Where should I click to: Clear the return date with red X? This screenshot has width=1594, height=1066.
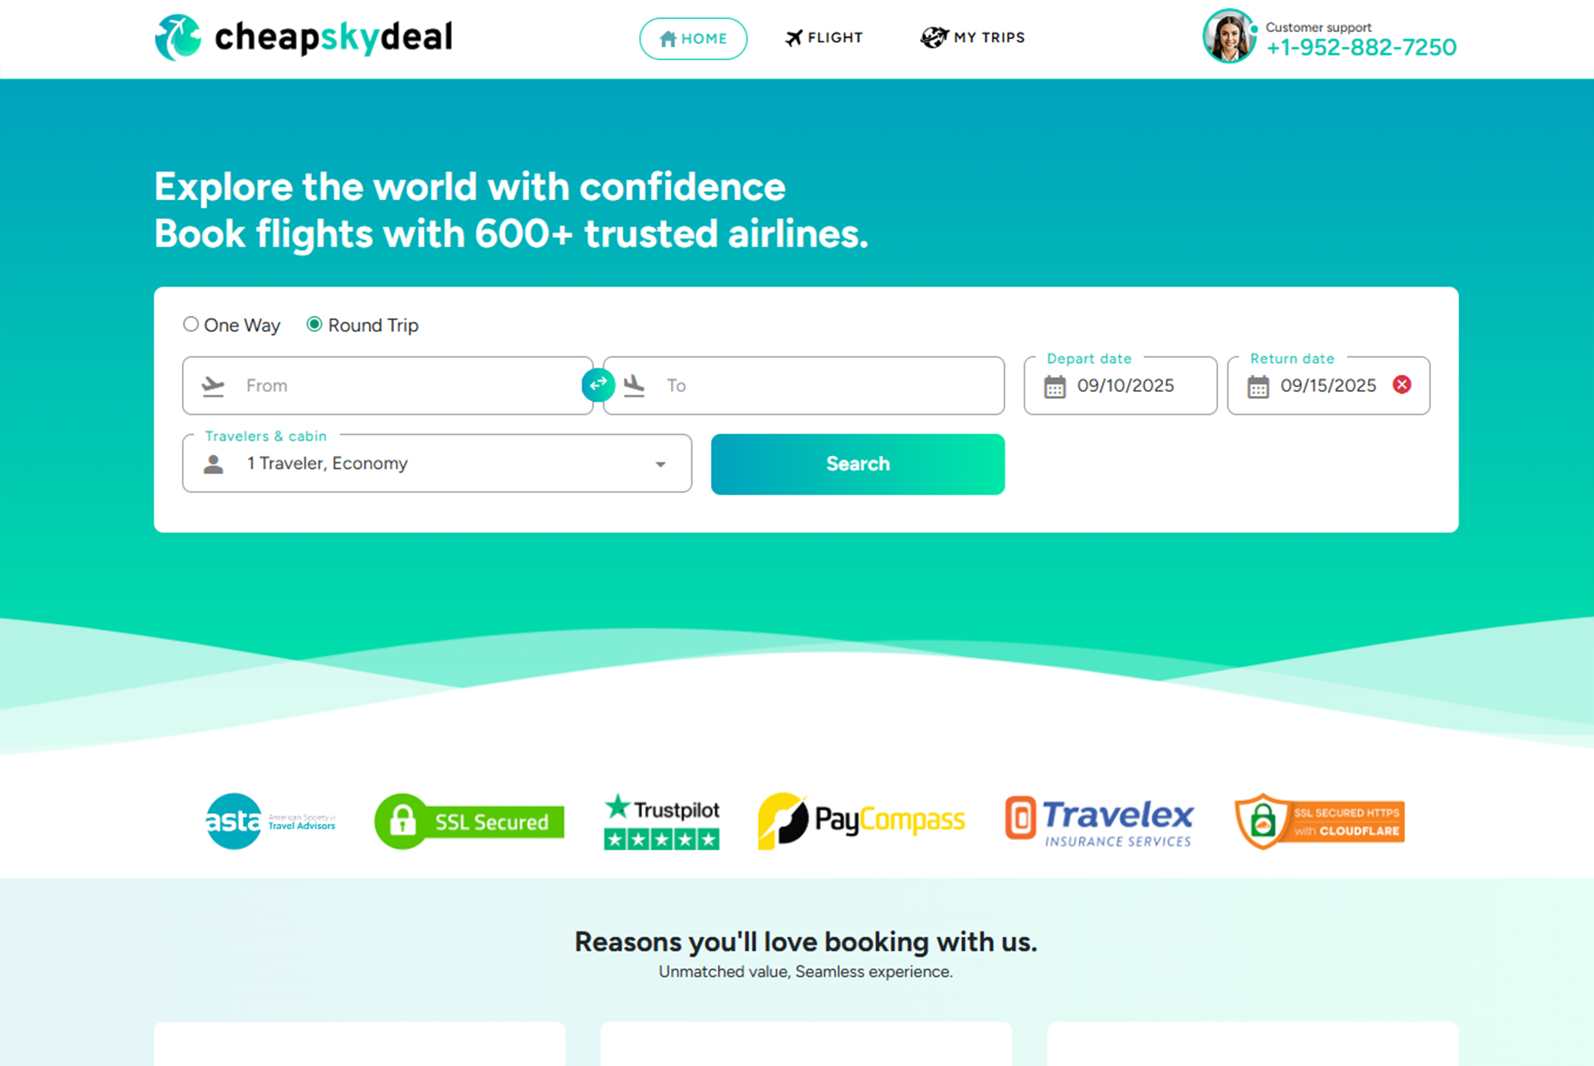pos(1401,385)
